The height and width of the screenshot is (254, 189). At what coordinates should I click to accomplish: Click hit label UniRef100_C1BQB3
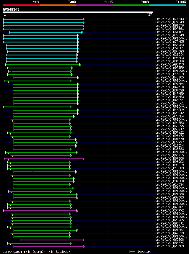click(x=170, y=168)
